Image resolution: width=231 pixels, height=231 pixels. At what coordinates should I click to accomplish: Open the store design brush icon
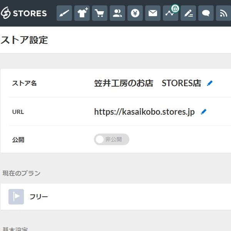[64, 13]
